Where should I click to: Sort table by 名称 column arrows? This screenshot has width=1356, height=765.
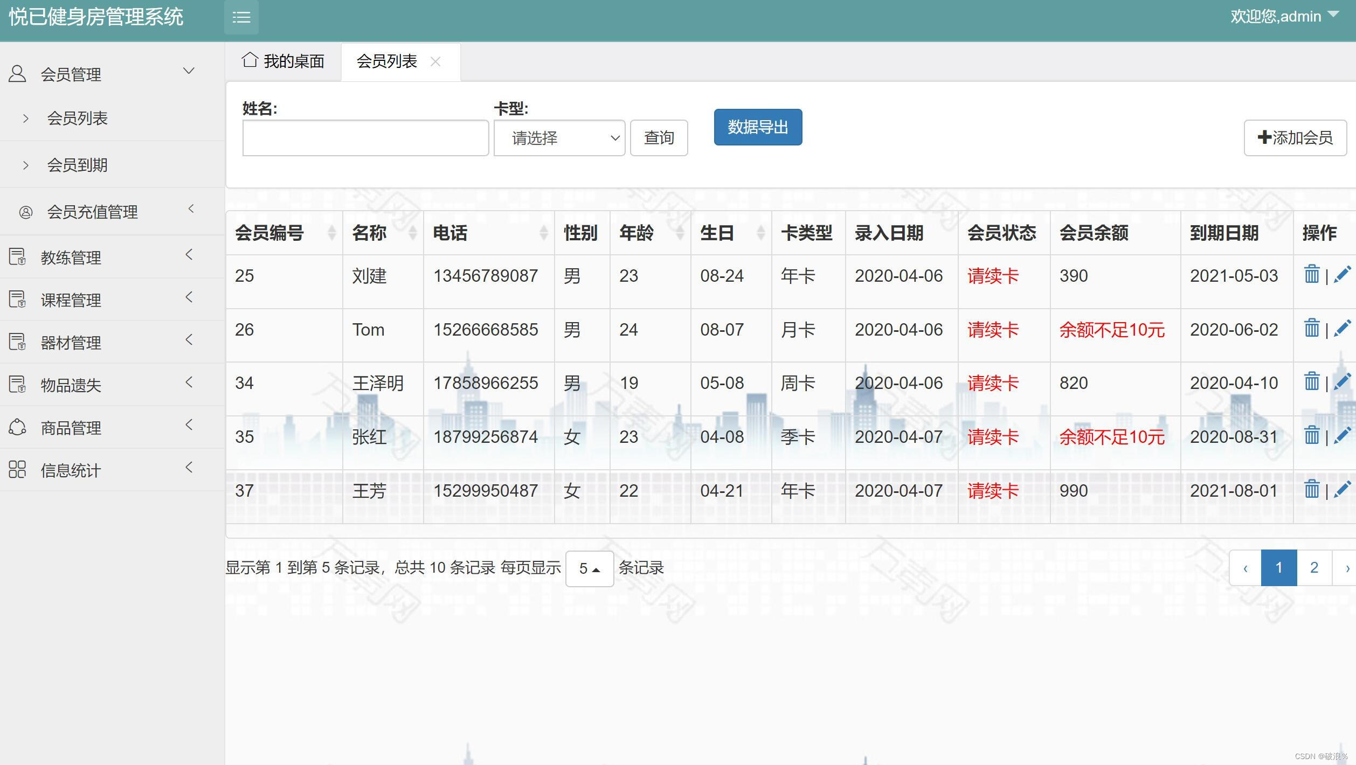413,233
